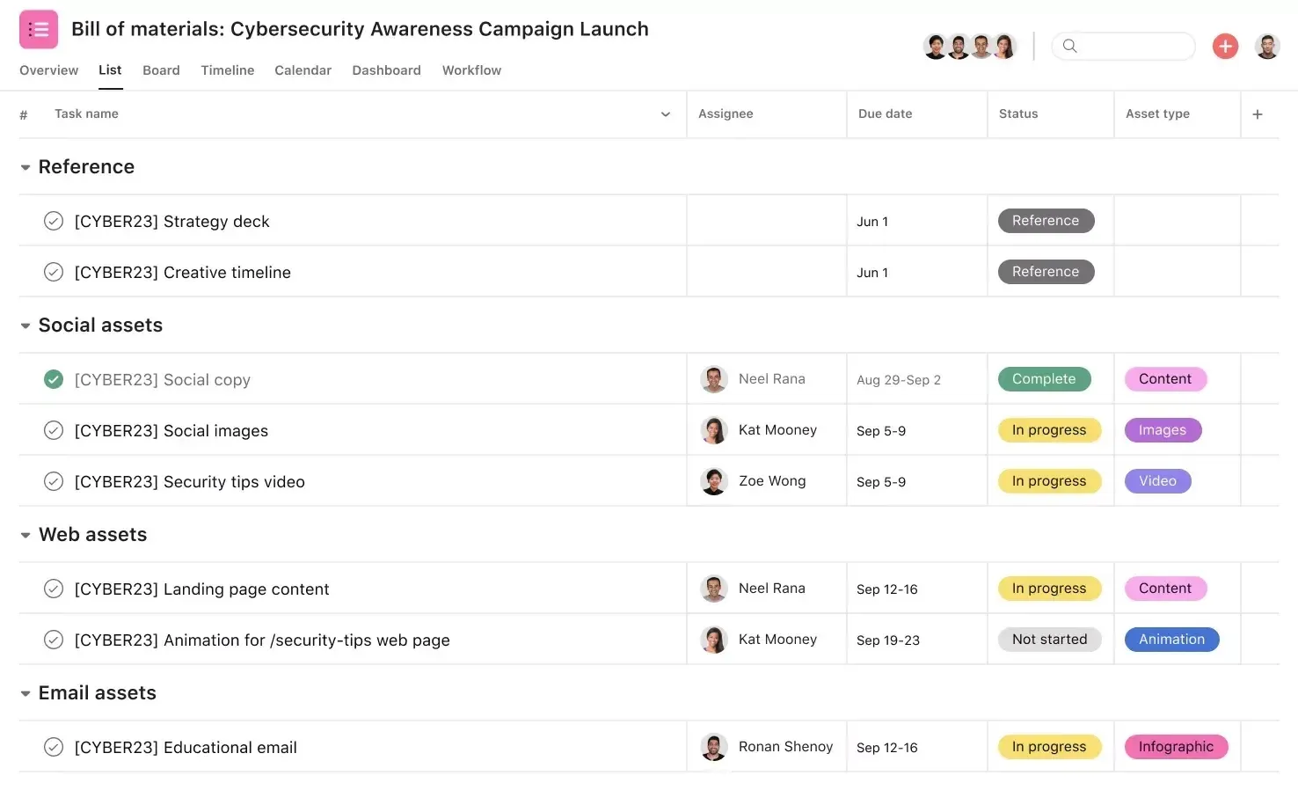Open the Landing page content task

[x=201, y=589]
